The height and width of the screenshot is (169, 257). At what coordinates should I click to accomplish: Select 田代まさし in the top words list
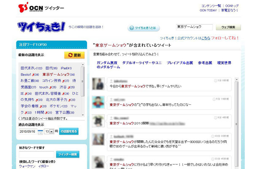(x=30, y=68)
